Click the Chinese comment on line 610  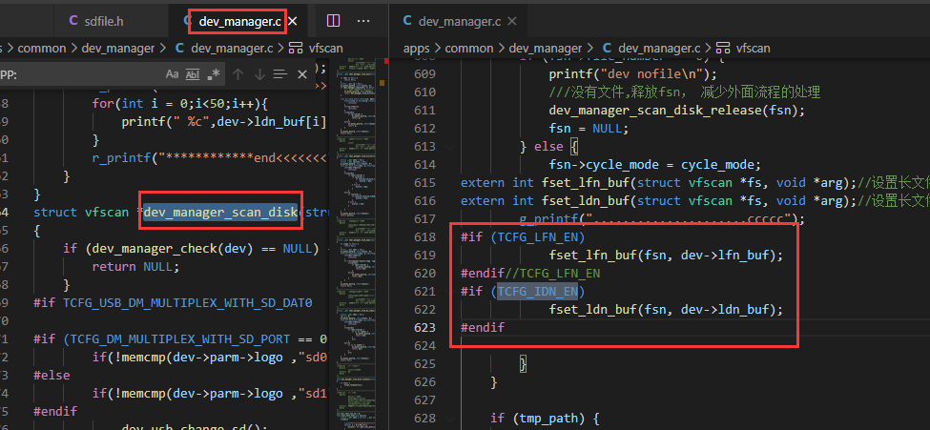[685, 92]
